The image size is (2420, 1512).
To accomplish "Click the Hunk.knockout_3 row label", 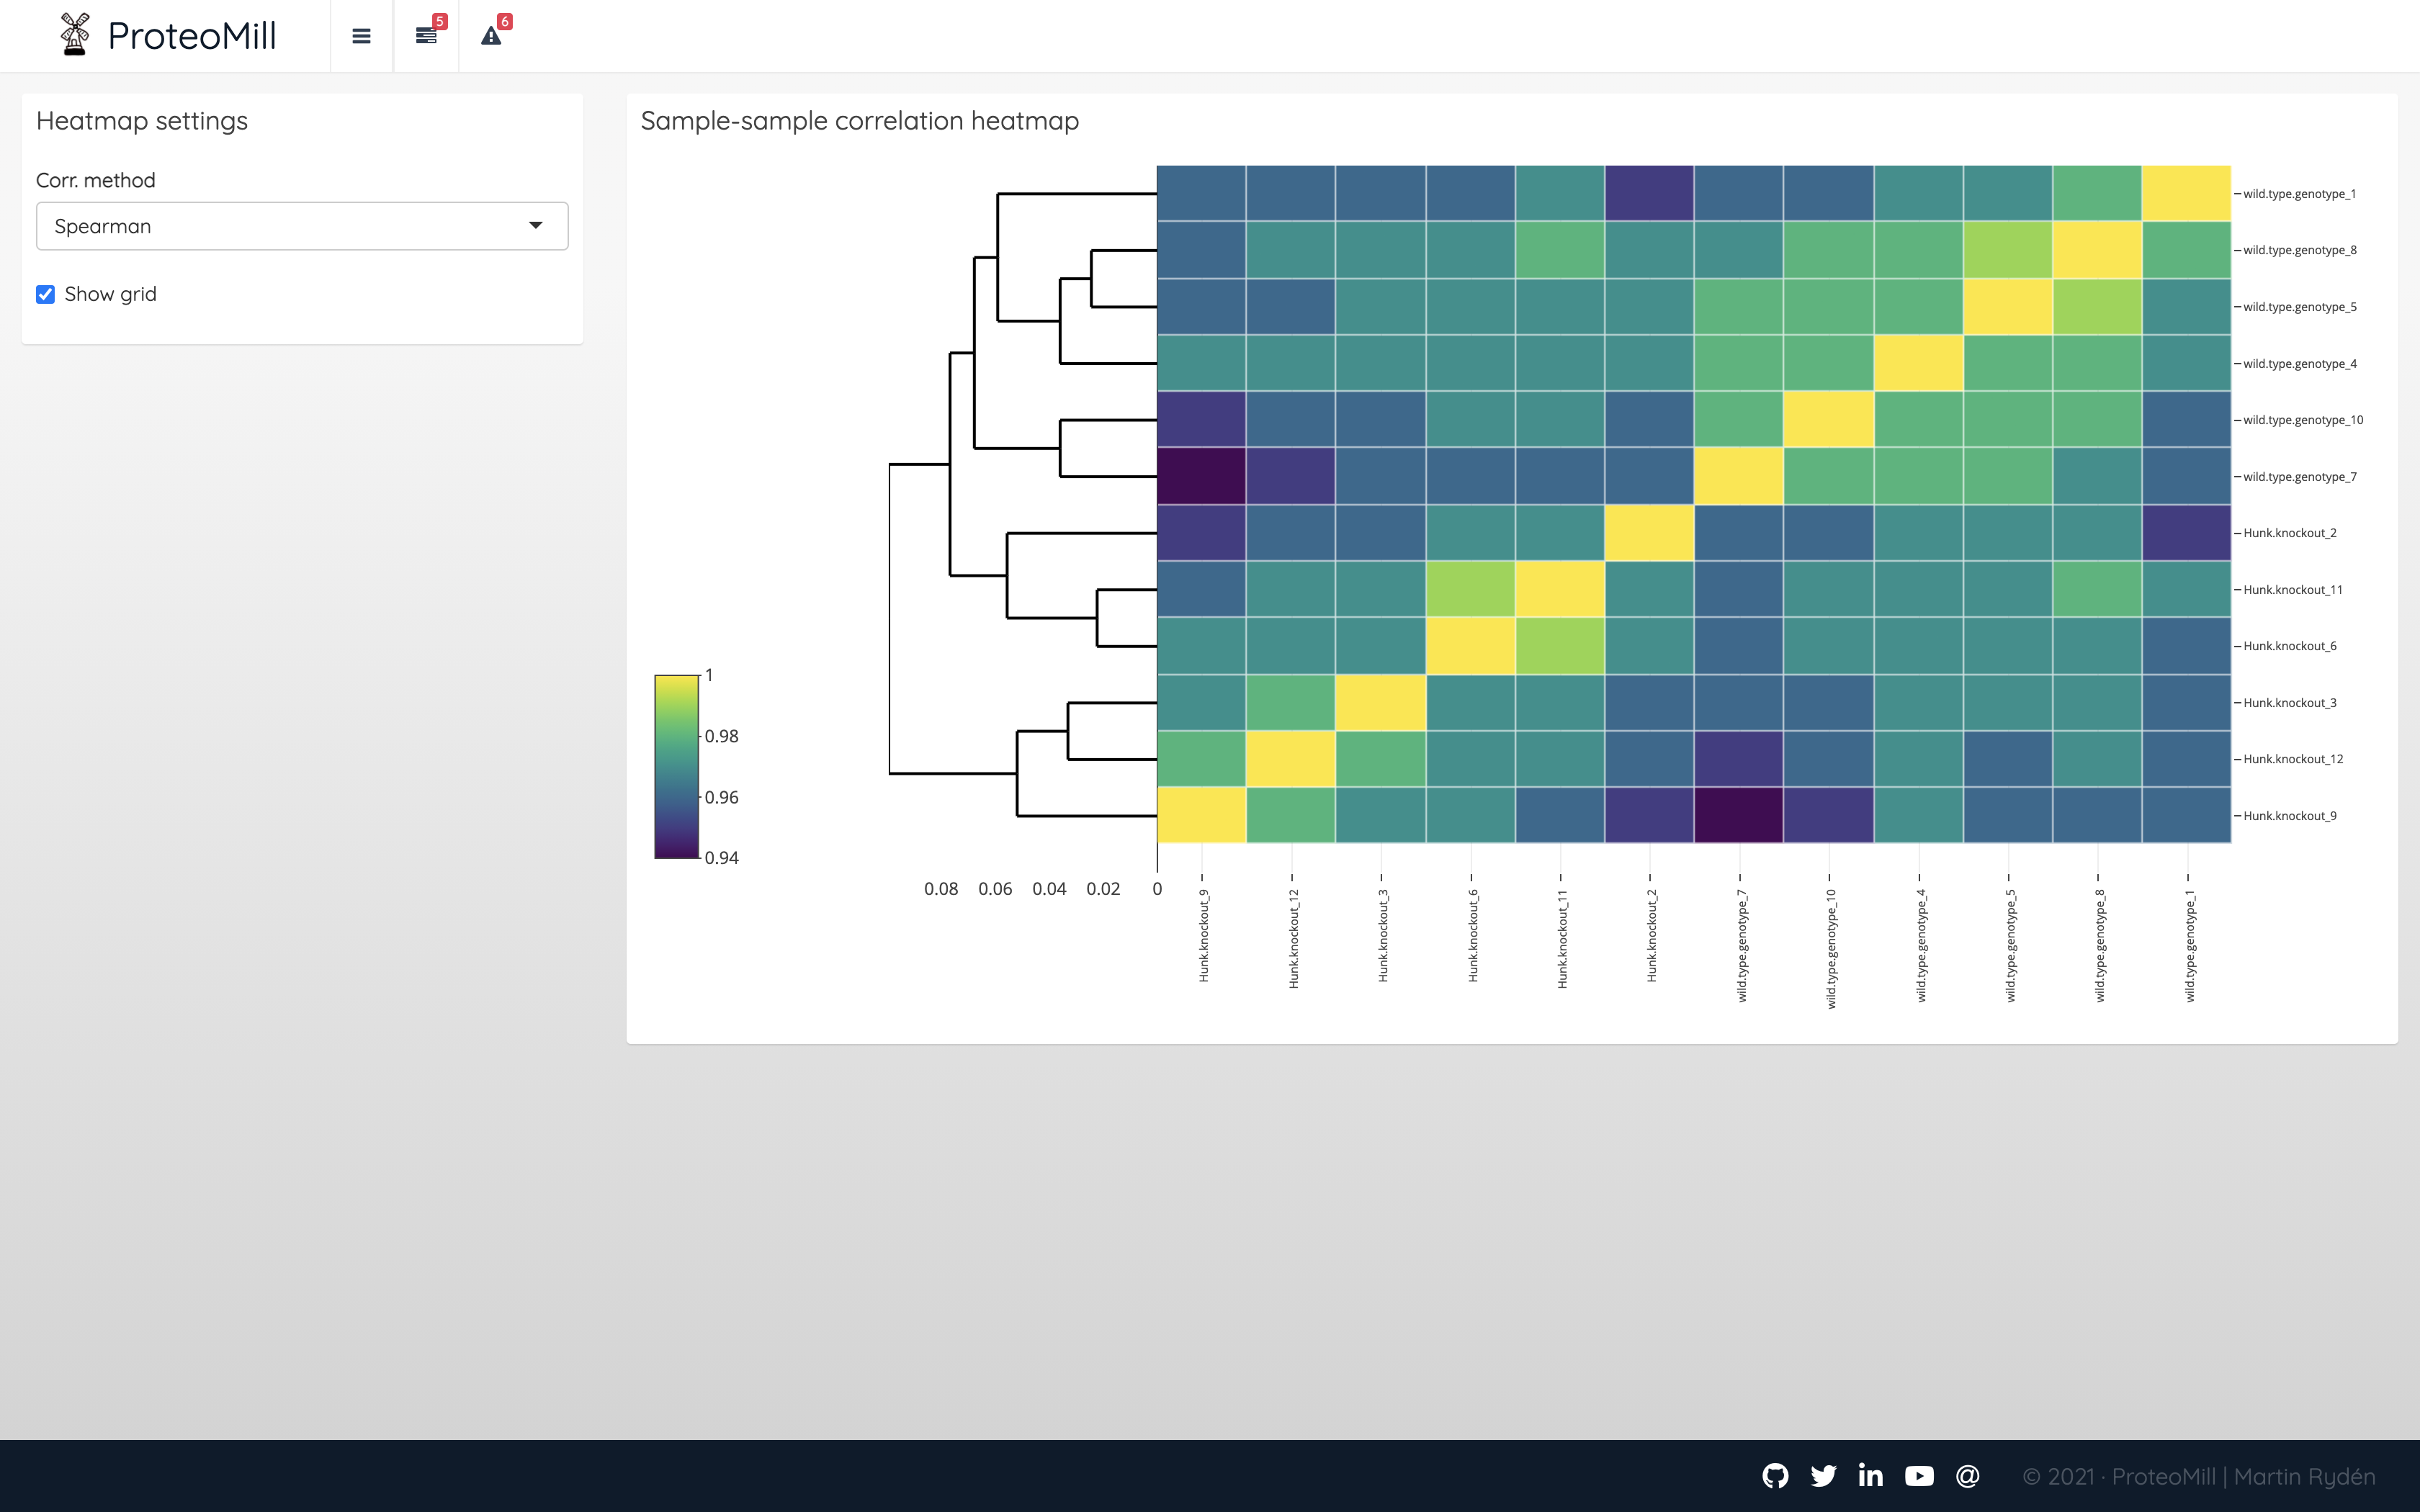I will coord(2289,703).
